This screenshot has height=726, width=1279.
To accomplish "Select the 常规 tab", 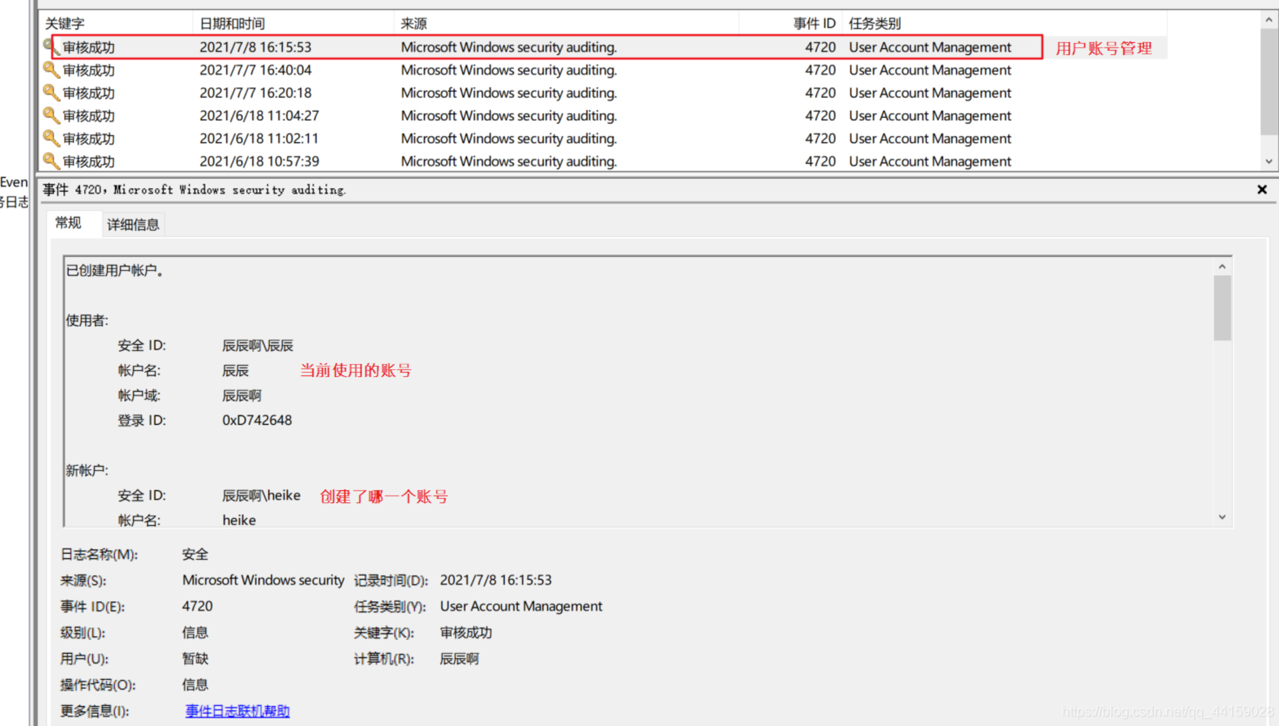I will tap(68, 223).
